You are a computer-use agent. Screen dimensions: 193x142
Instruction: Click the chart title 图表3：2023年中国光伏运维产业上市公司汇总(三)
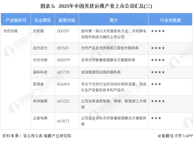tap(96, 6)
